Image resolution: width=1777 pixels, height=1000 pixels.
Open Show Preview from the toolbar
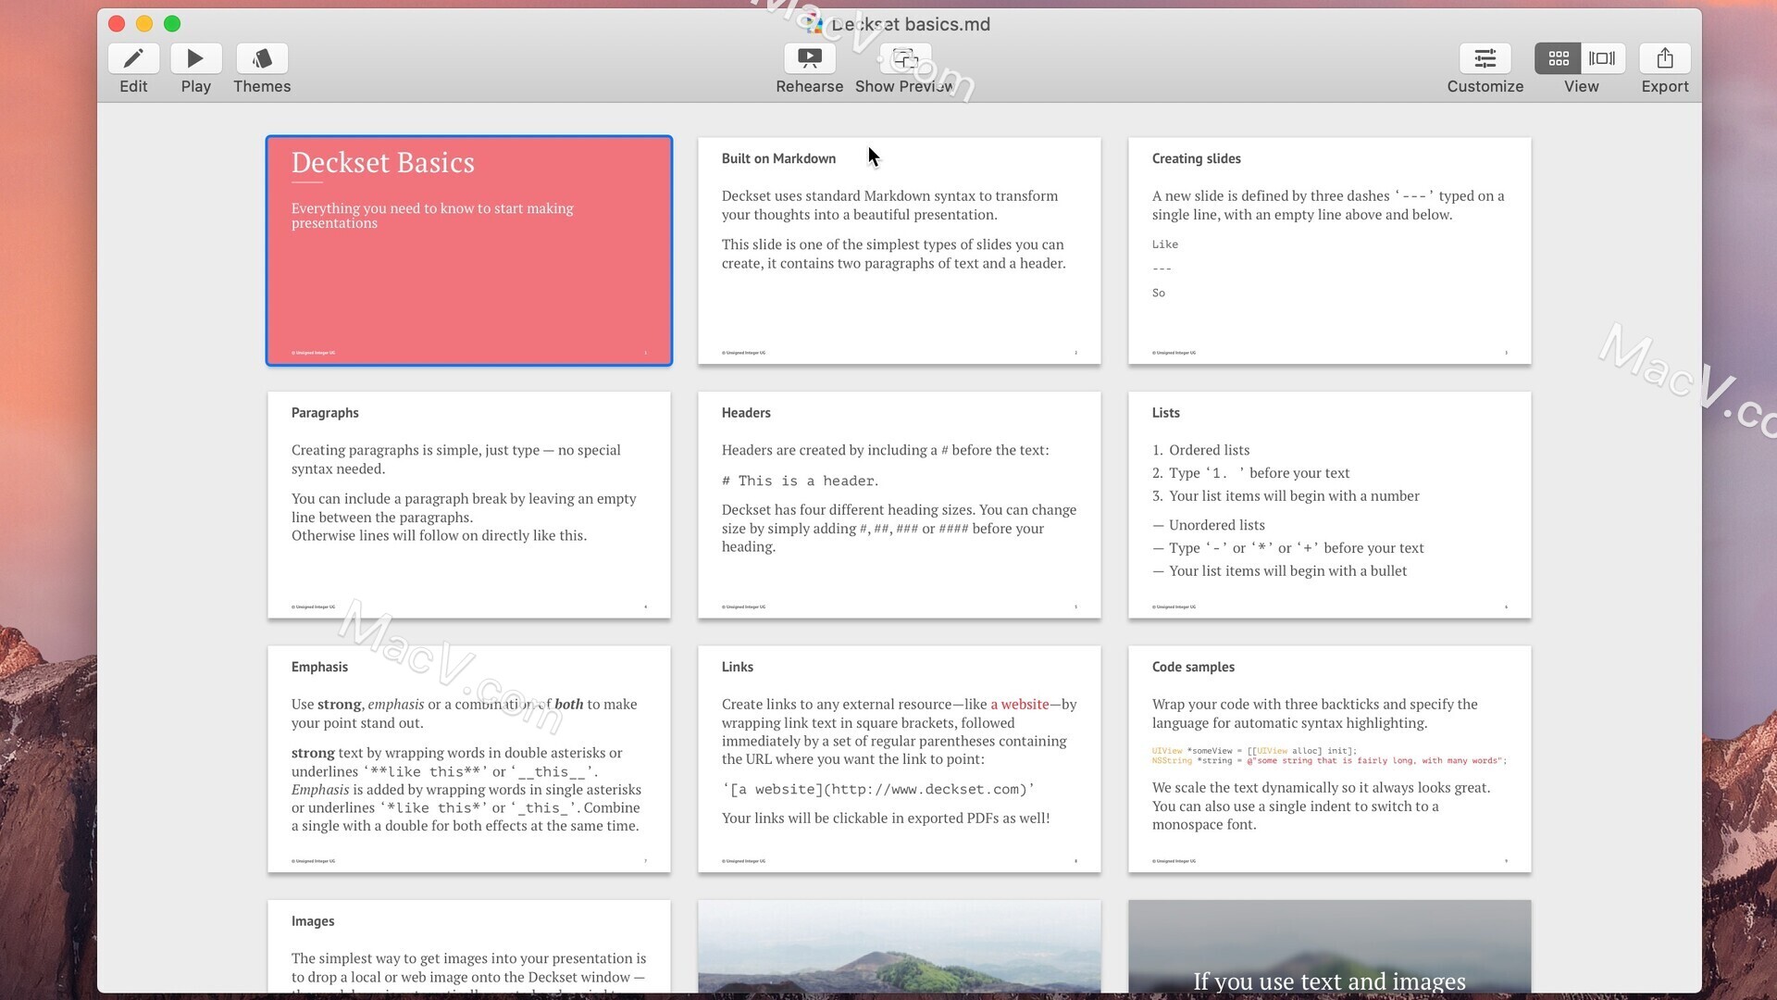click(x=904, y=57)
